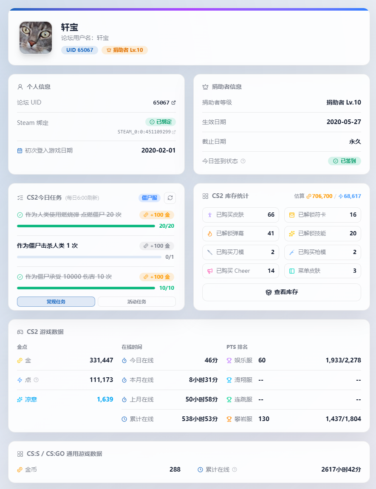Click the grid icon beside CS:S / CS:GO 通用游戏数据

point(20,454)
